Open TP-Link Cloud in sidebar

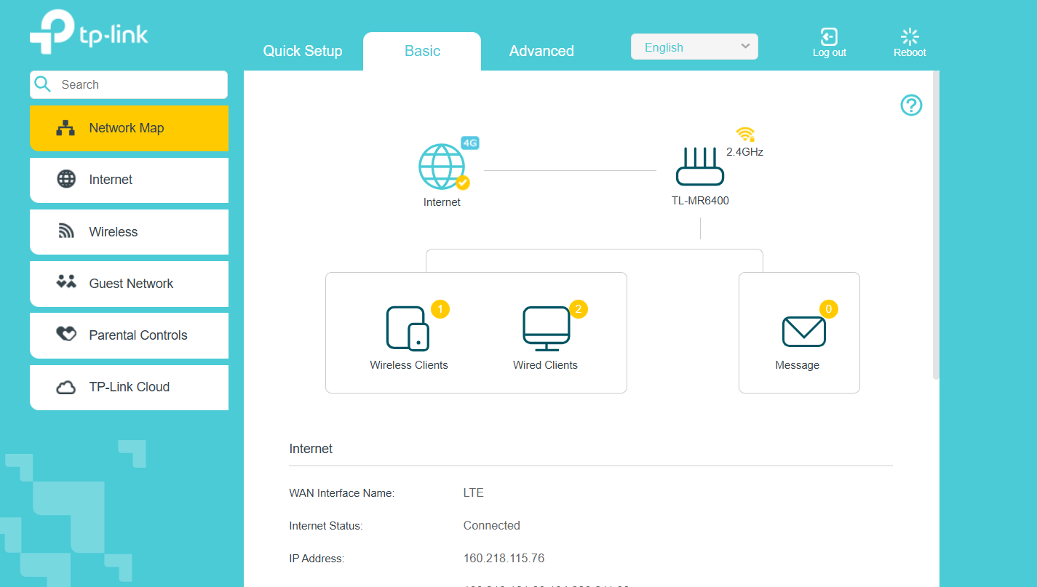[x=129, y=387]
